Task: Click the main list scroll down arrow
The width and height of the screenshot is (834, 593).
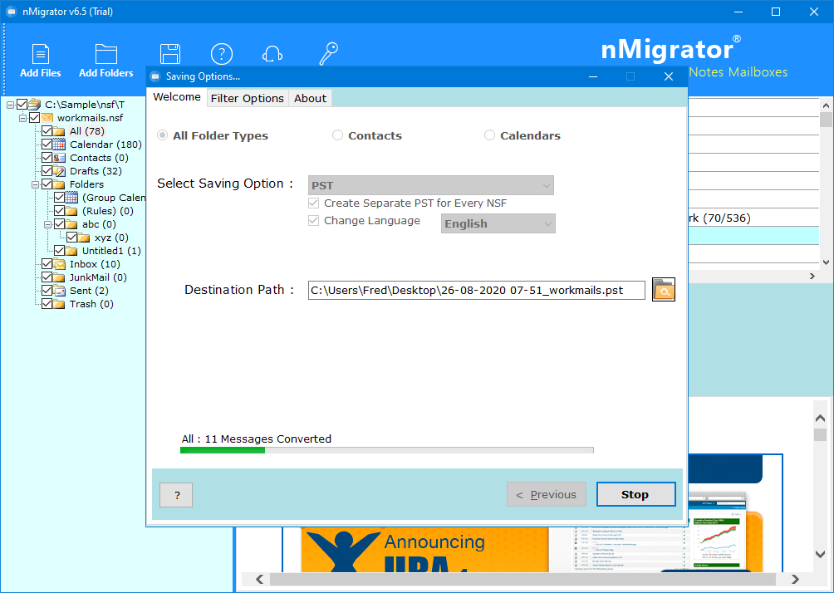Action: point(826,262)
